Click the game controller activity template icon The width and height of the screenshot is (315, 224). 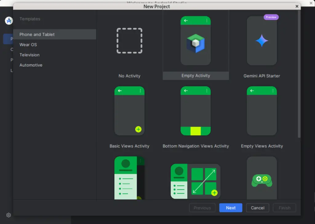(261, 178)
